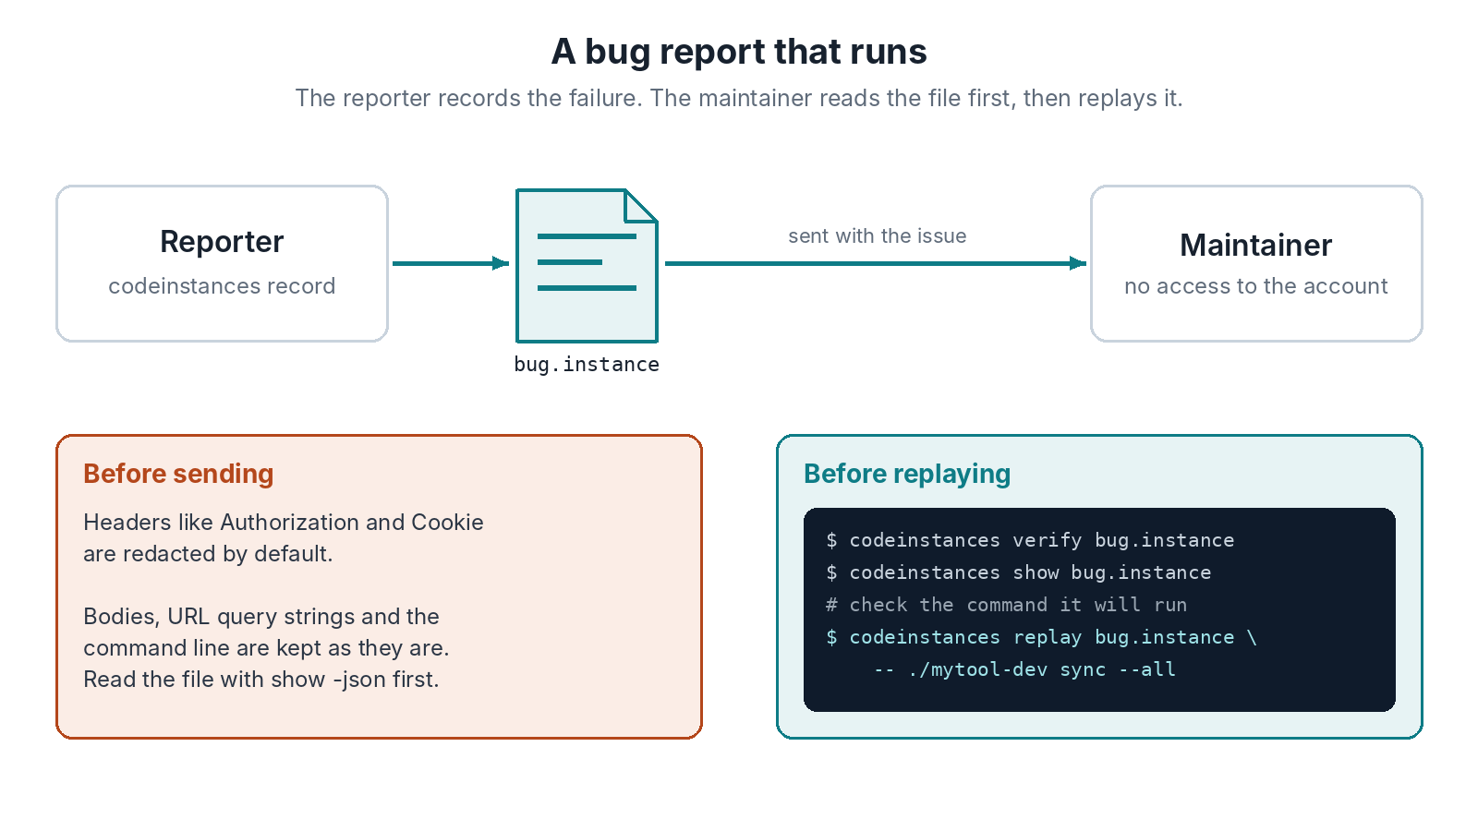Select the Maintainer box
The width and height of the screenshot is (1478, 831).
coord(1256,263)
